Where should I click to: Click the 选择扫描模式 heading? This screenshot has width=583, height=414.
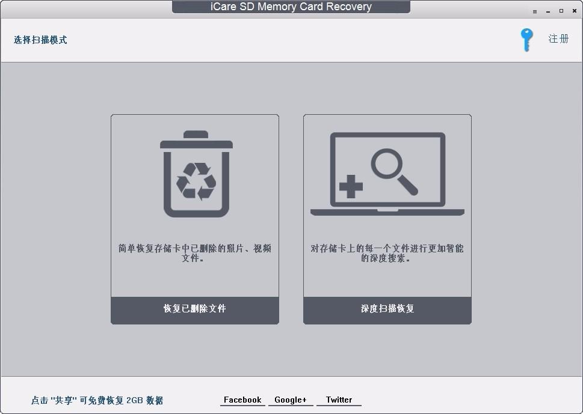click(x=40, y=40)
